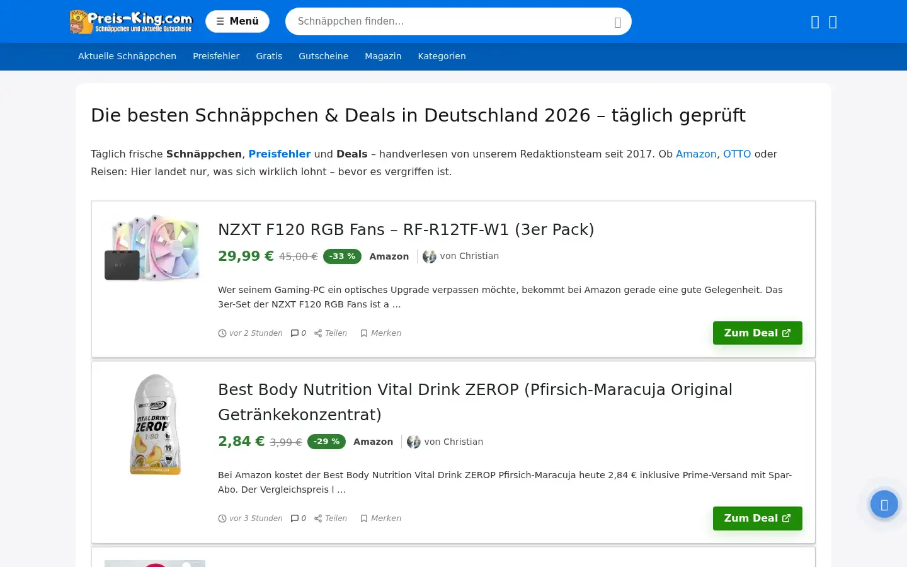This screenshot has height=567, width=907.
Task: Open NZXT F120 RGB Fans deal title
Action: [x=406, y=229]
